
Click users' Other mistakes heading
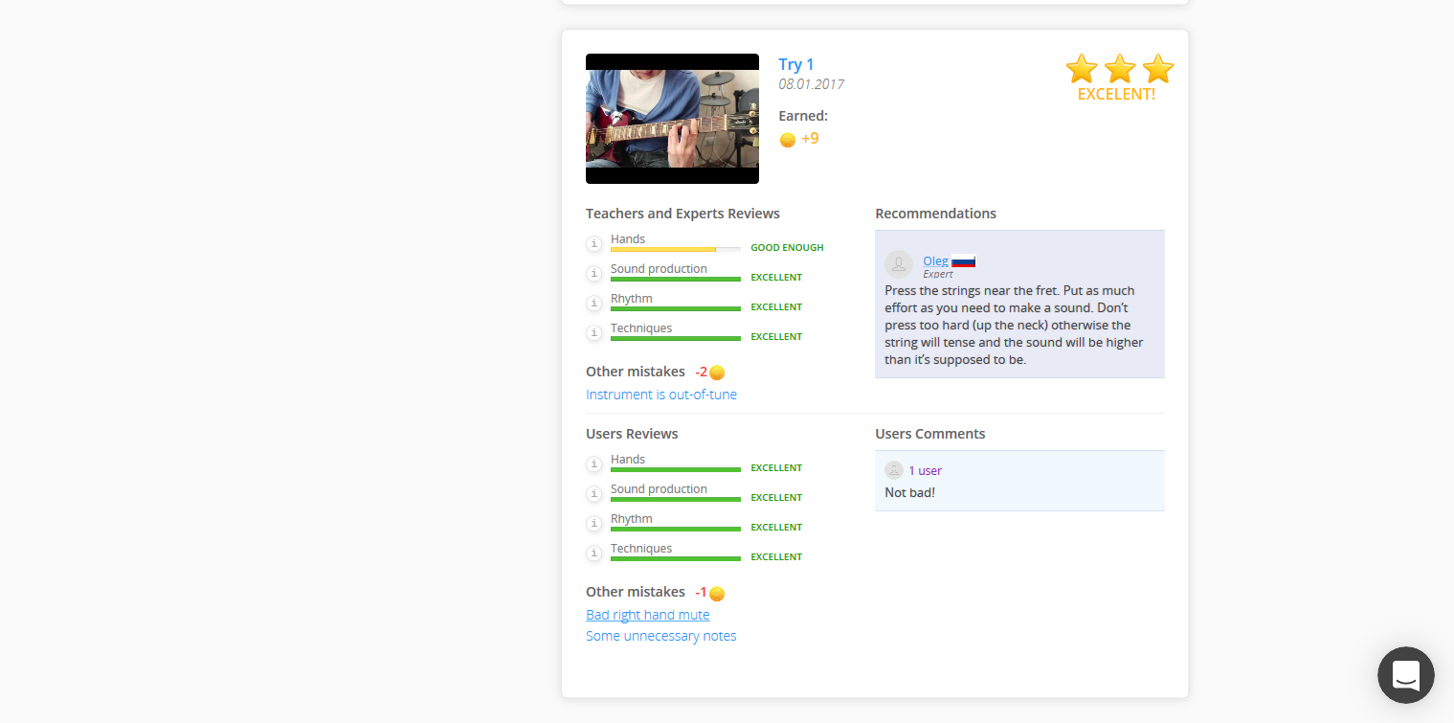(x=636, y=592)
